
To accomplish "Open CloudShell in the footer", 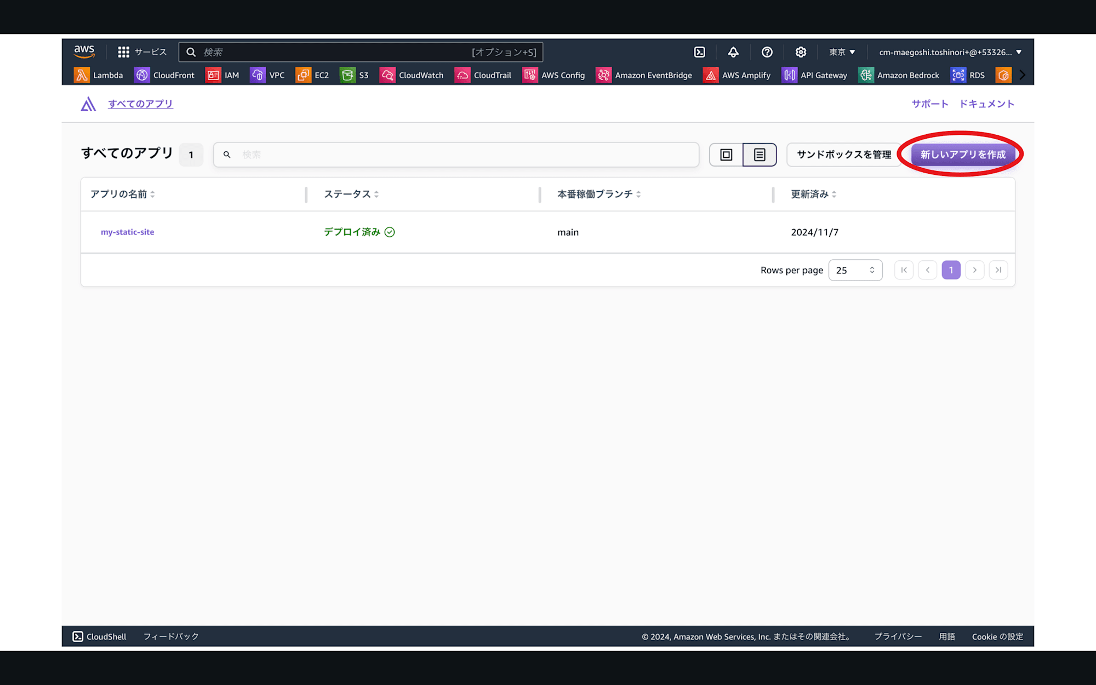I will point(99,636).
